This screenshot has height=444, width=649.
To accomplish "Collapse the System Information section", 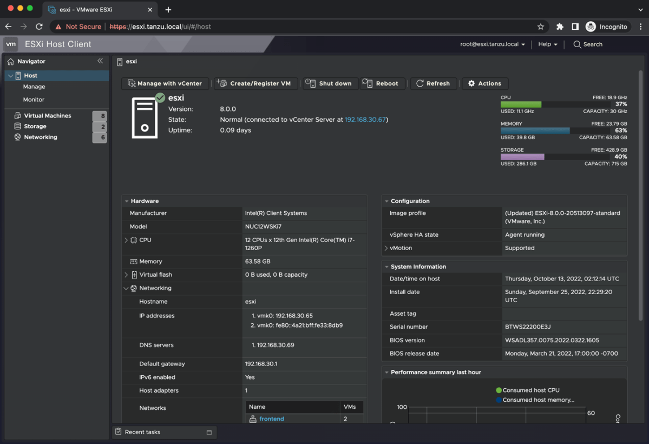I will [386, 267].
